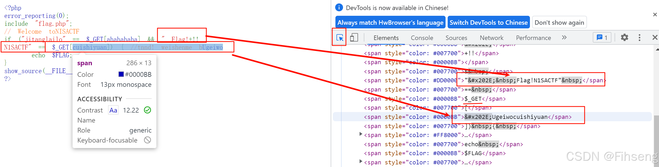Click the contrast pass checkmark icon
The width and height of the screenshot is (659, 167).
coord(147,110)
